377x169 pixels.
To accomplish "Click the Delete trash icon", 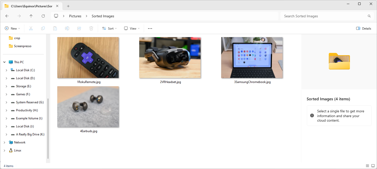I will pos(91,28).
